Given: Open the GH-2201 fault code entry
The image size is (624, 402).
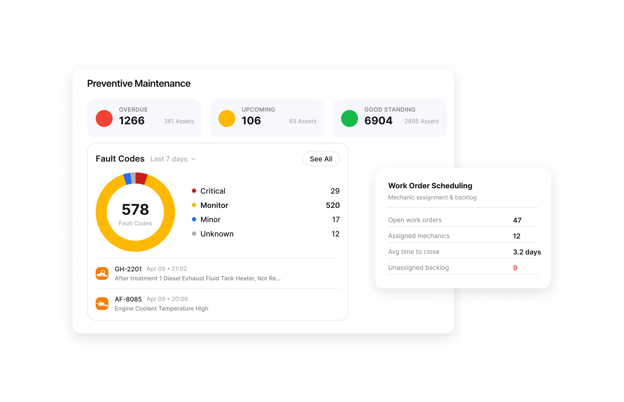Looking at the screenshot, I should pyautogui.click(x=218, y=273).
